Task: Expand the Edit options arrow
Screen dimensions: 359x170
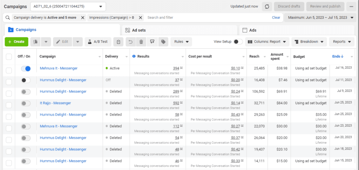Action: [x=77, y=42]
